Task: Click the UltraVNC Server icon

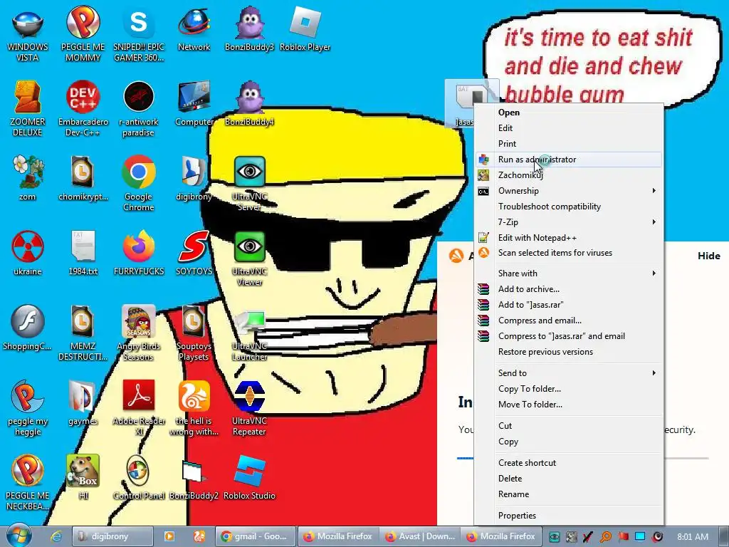Action: (x=250, y=183)
